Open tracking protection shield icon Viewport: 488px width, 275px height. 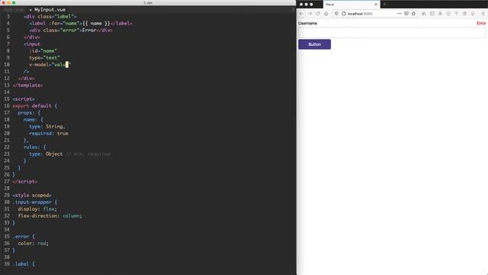[336, 14]
